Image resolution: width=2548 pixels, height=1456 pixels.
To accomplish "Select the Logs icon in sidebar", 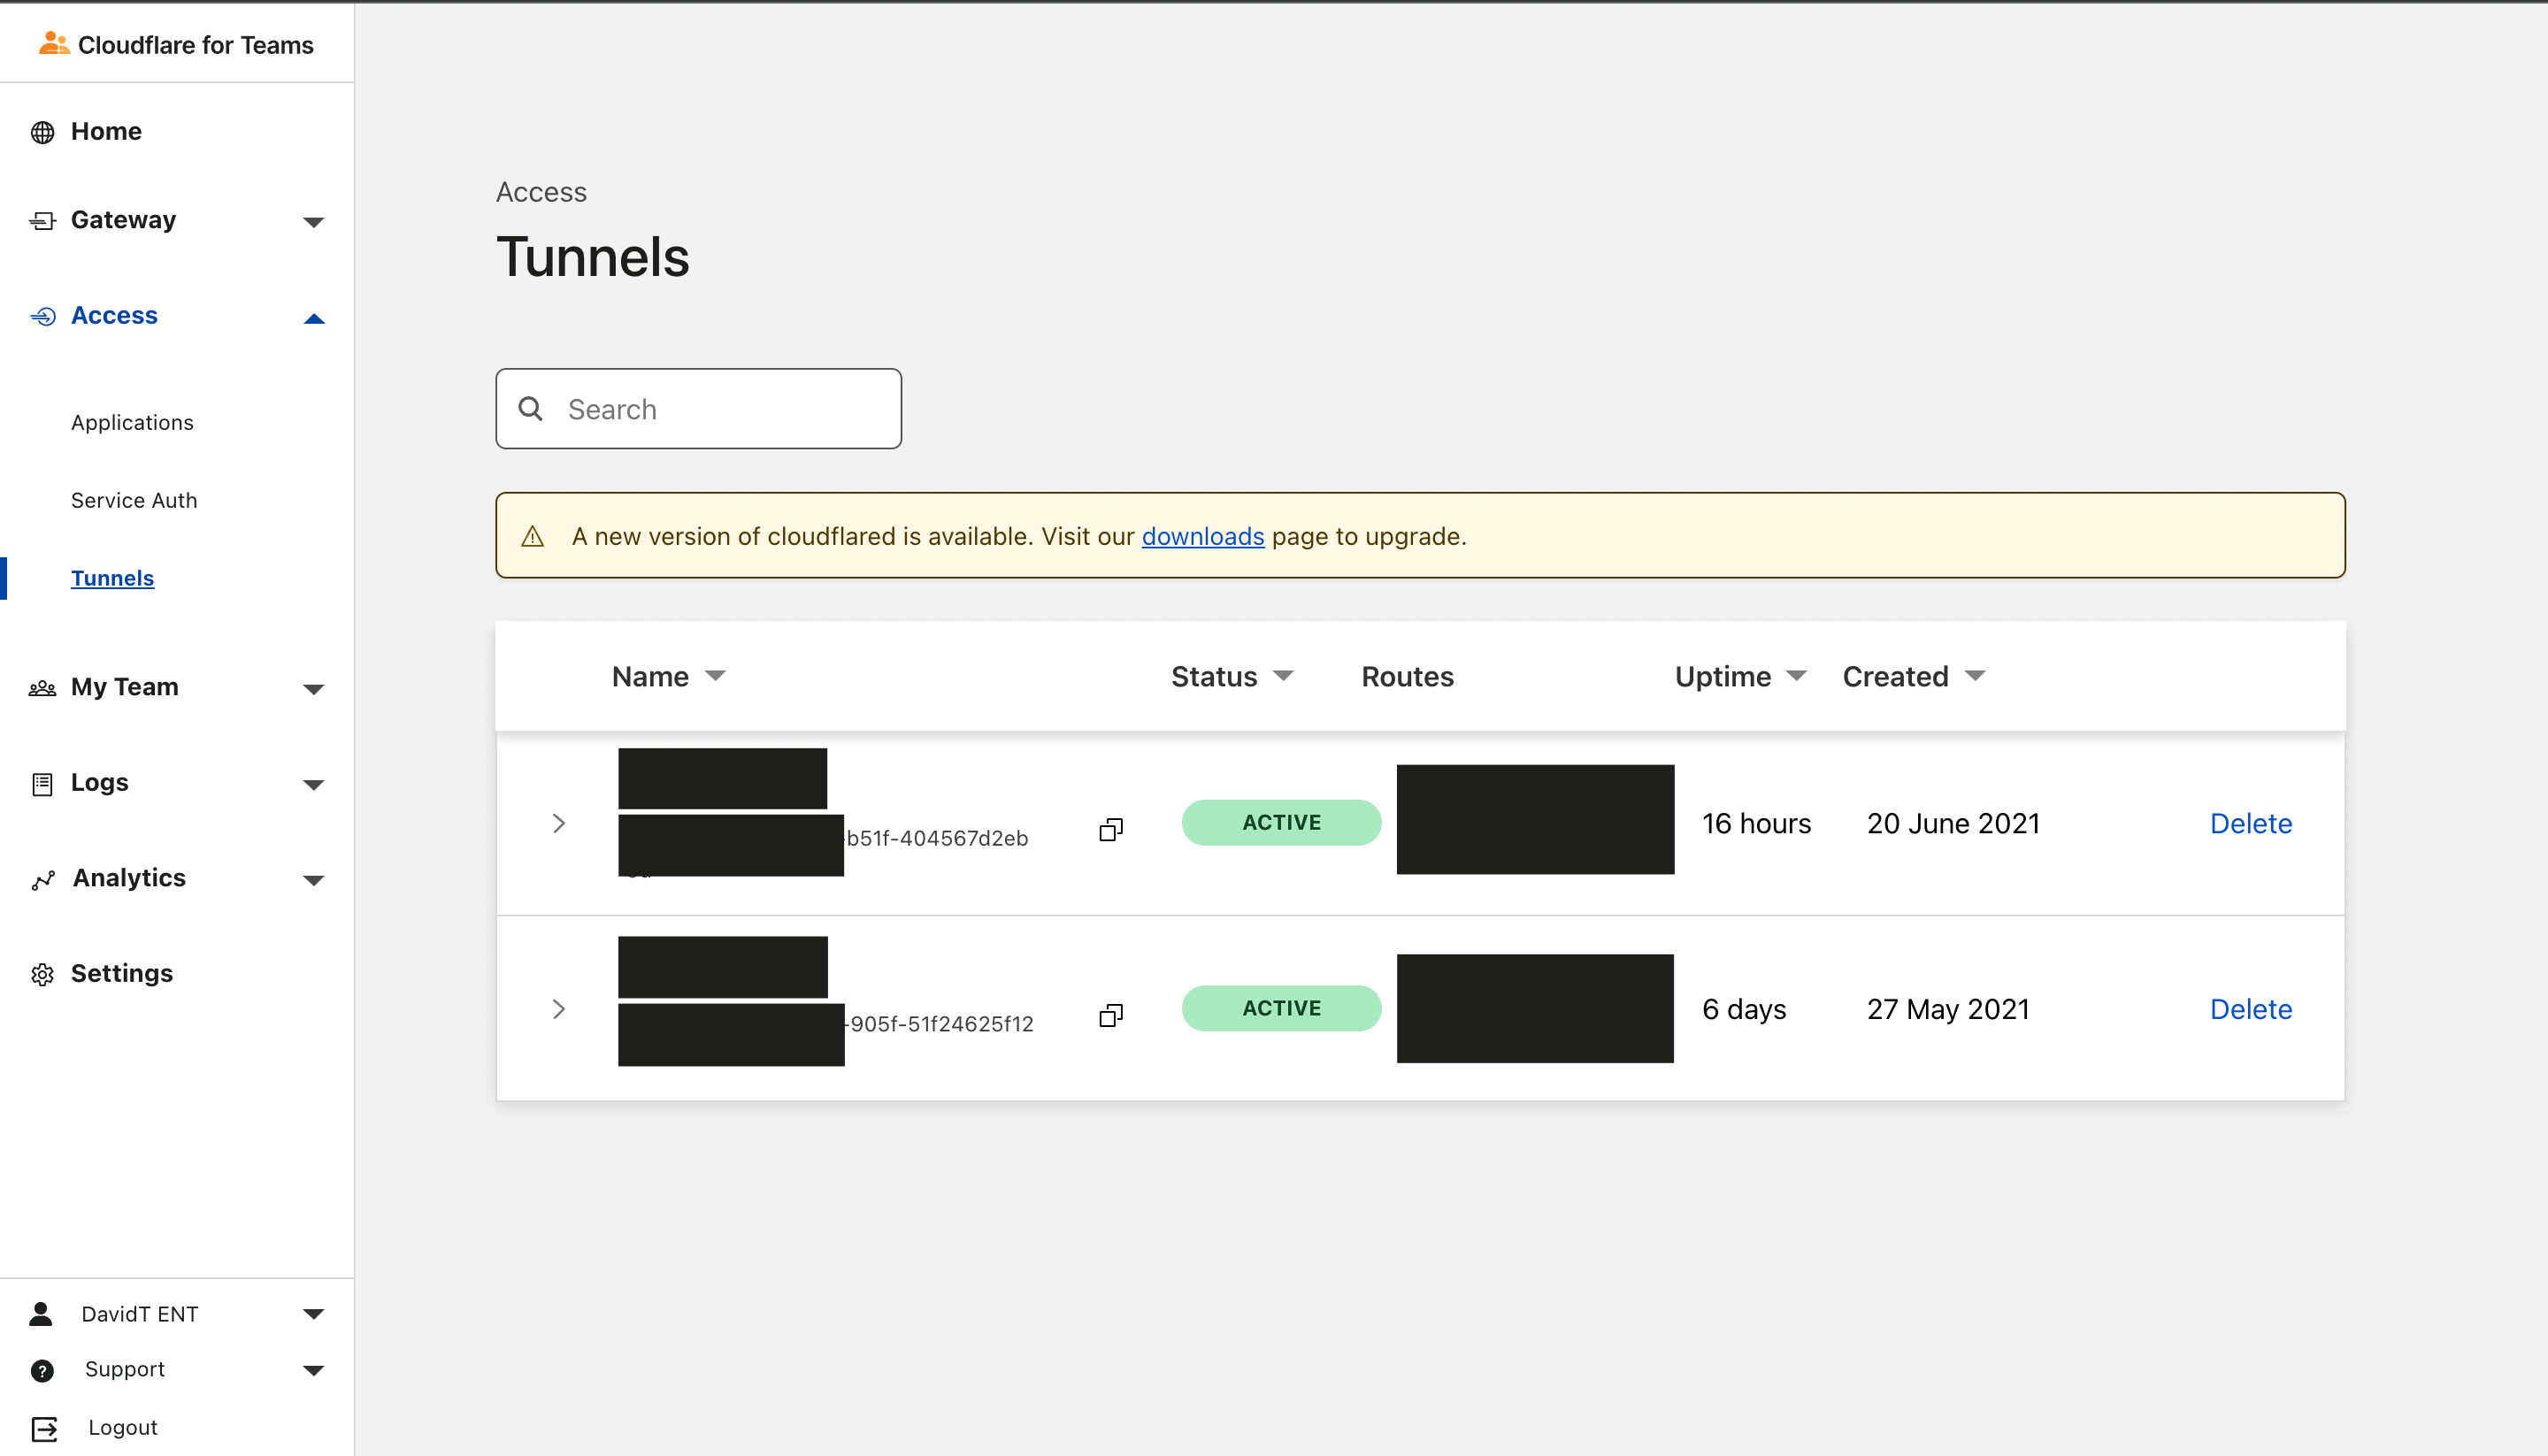I will tap(42, 783).
